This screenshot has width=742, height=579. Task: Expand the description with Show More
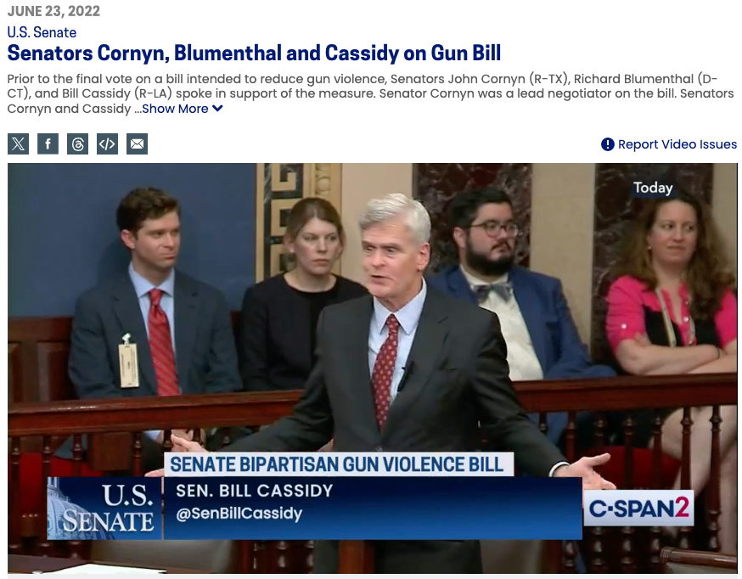tap(175, 109)
